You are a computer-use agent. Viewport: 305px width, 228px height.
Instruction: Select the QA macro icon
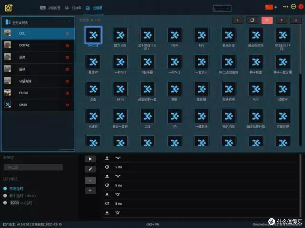tap(175, 116)
